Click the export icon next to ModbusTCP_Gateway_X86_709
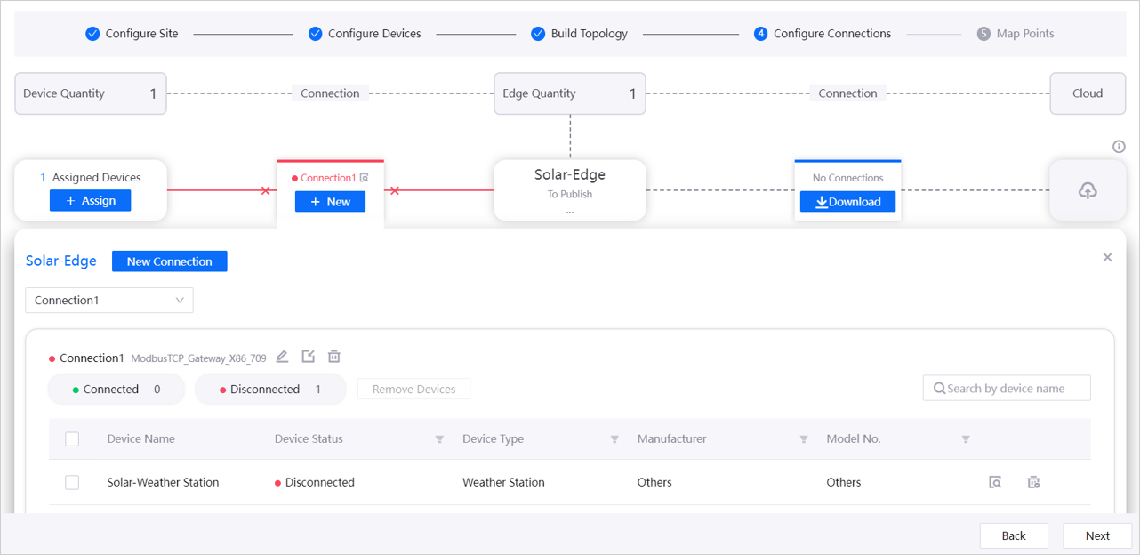This screenshot has width=1140, height=555. tap(308, 357)
